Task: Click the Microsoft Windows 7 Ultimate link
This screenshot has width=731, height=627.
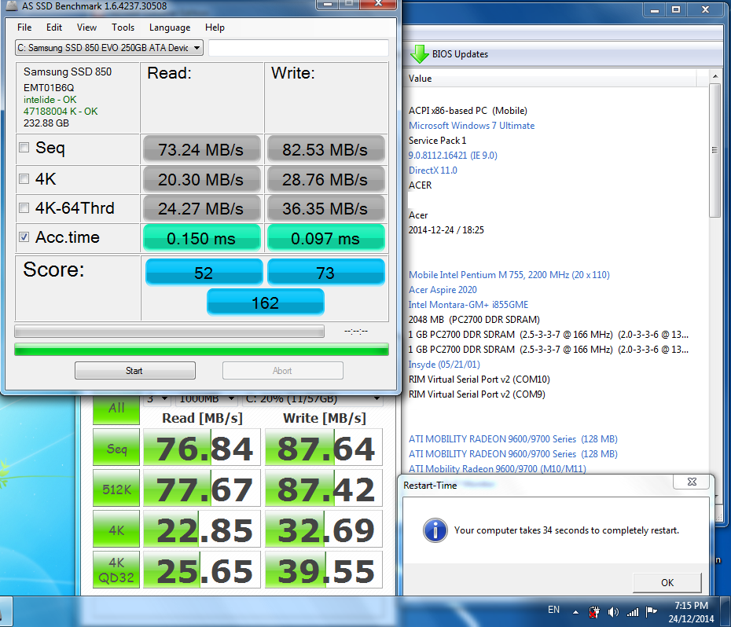Action: coord(471,126)
